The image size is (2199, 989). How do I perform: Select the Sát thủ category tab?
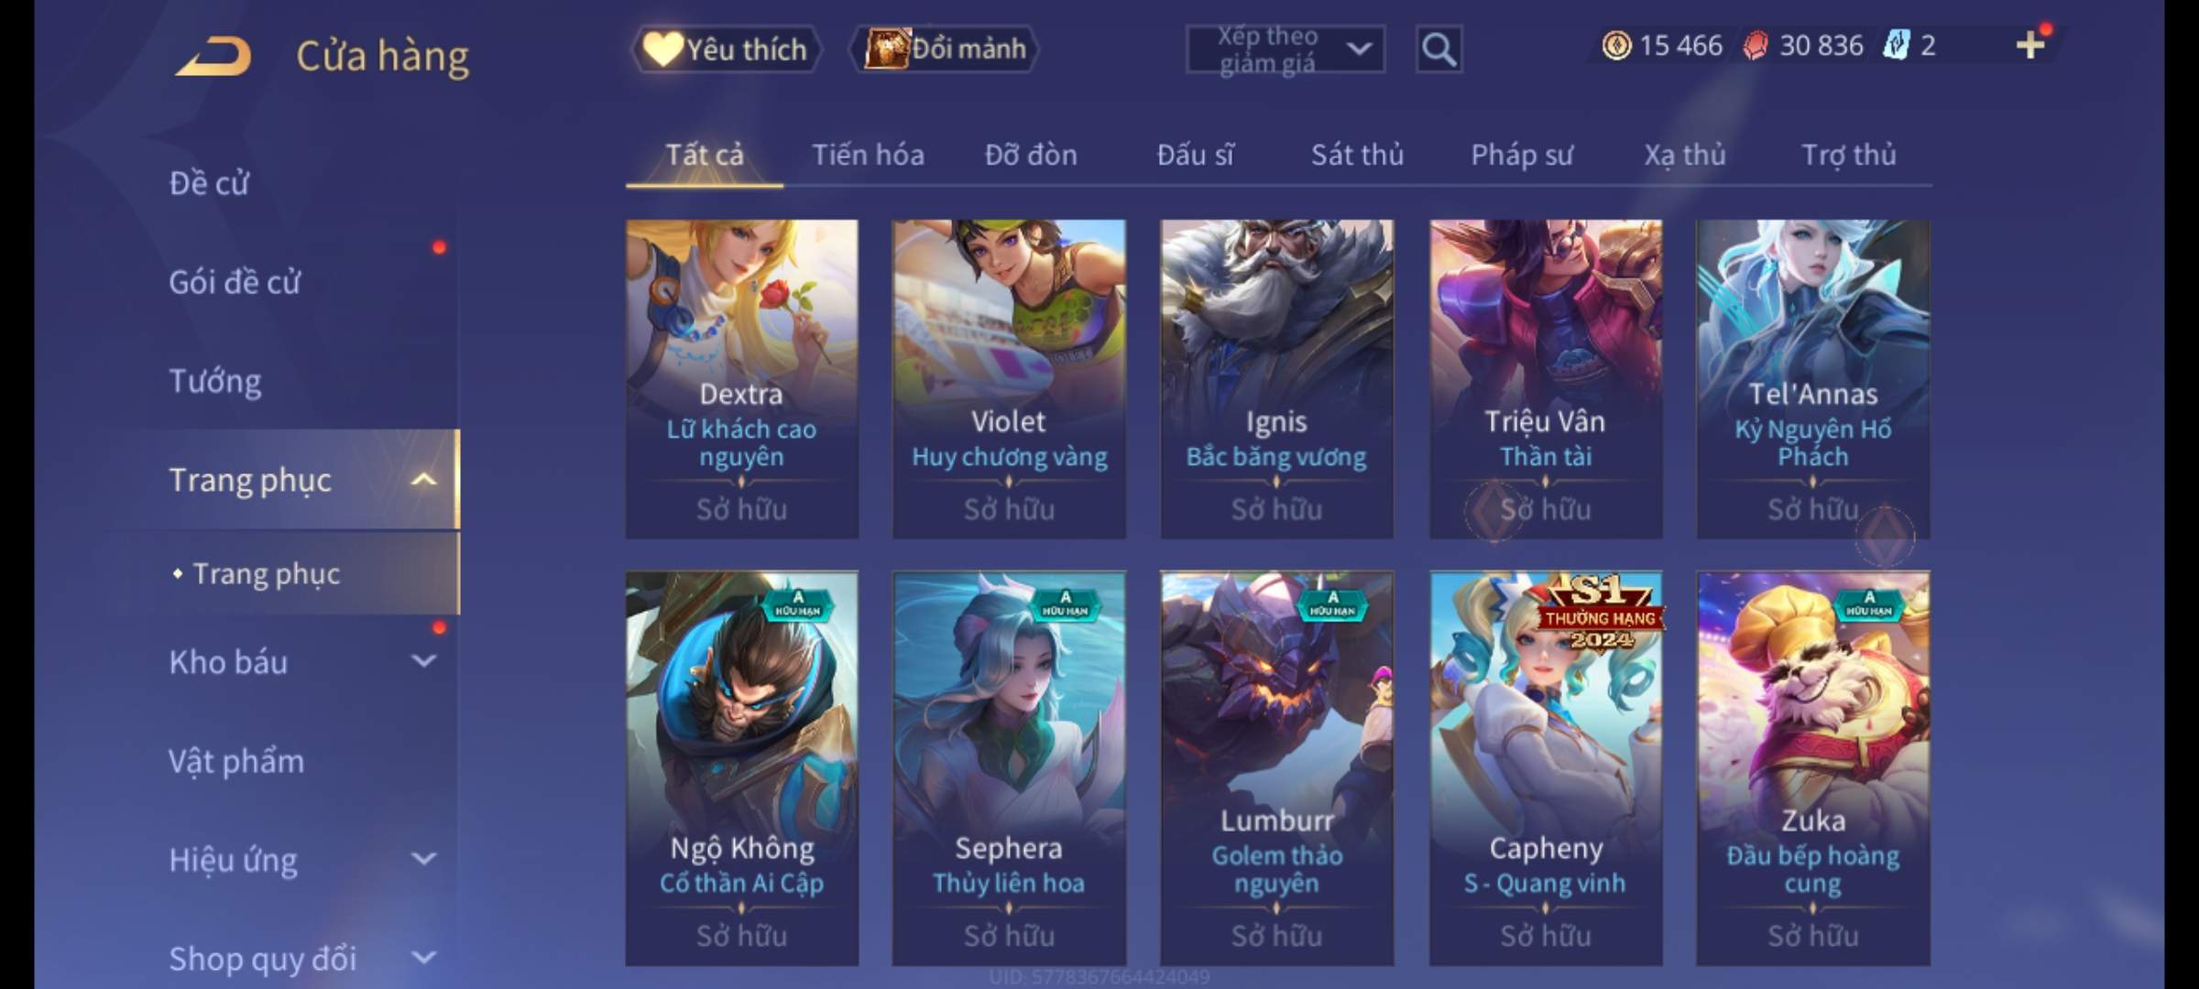click(x=1357, y=155)
